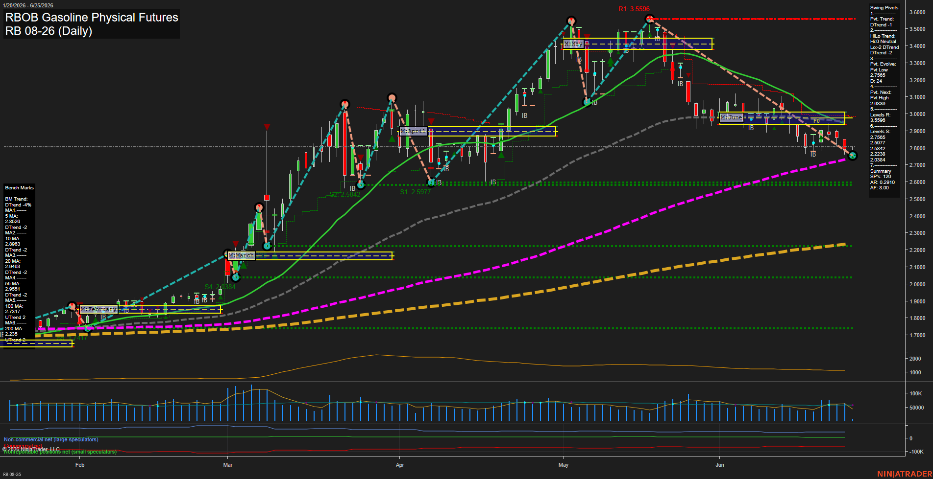The height and width of the screenshot is (479, 933).
Task: Click the R1: 3.5596 resistance label
Action: click(634, 9)
